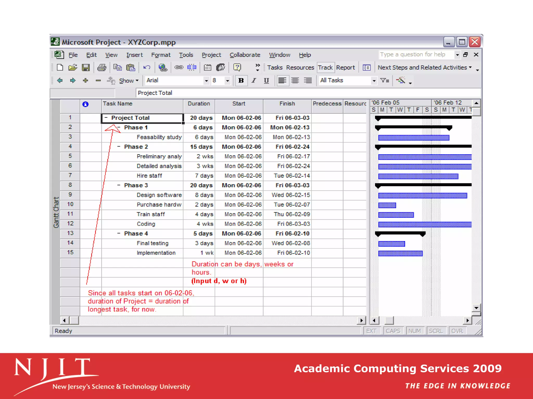Click the Insert Hyperlink globe icon
The height and width of the screenshot is (399, 533).
pyautogui.click(x=163, y=68)
